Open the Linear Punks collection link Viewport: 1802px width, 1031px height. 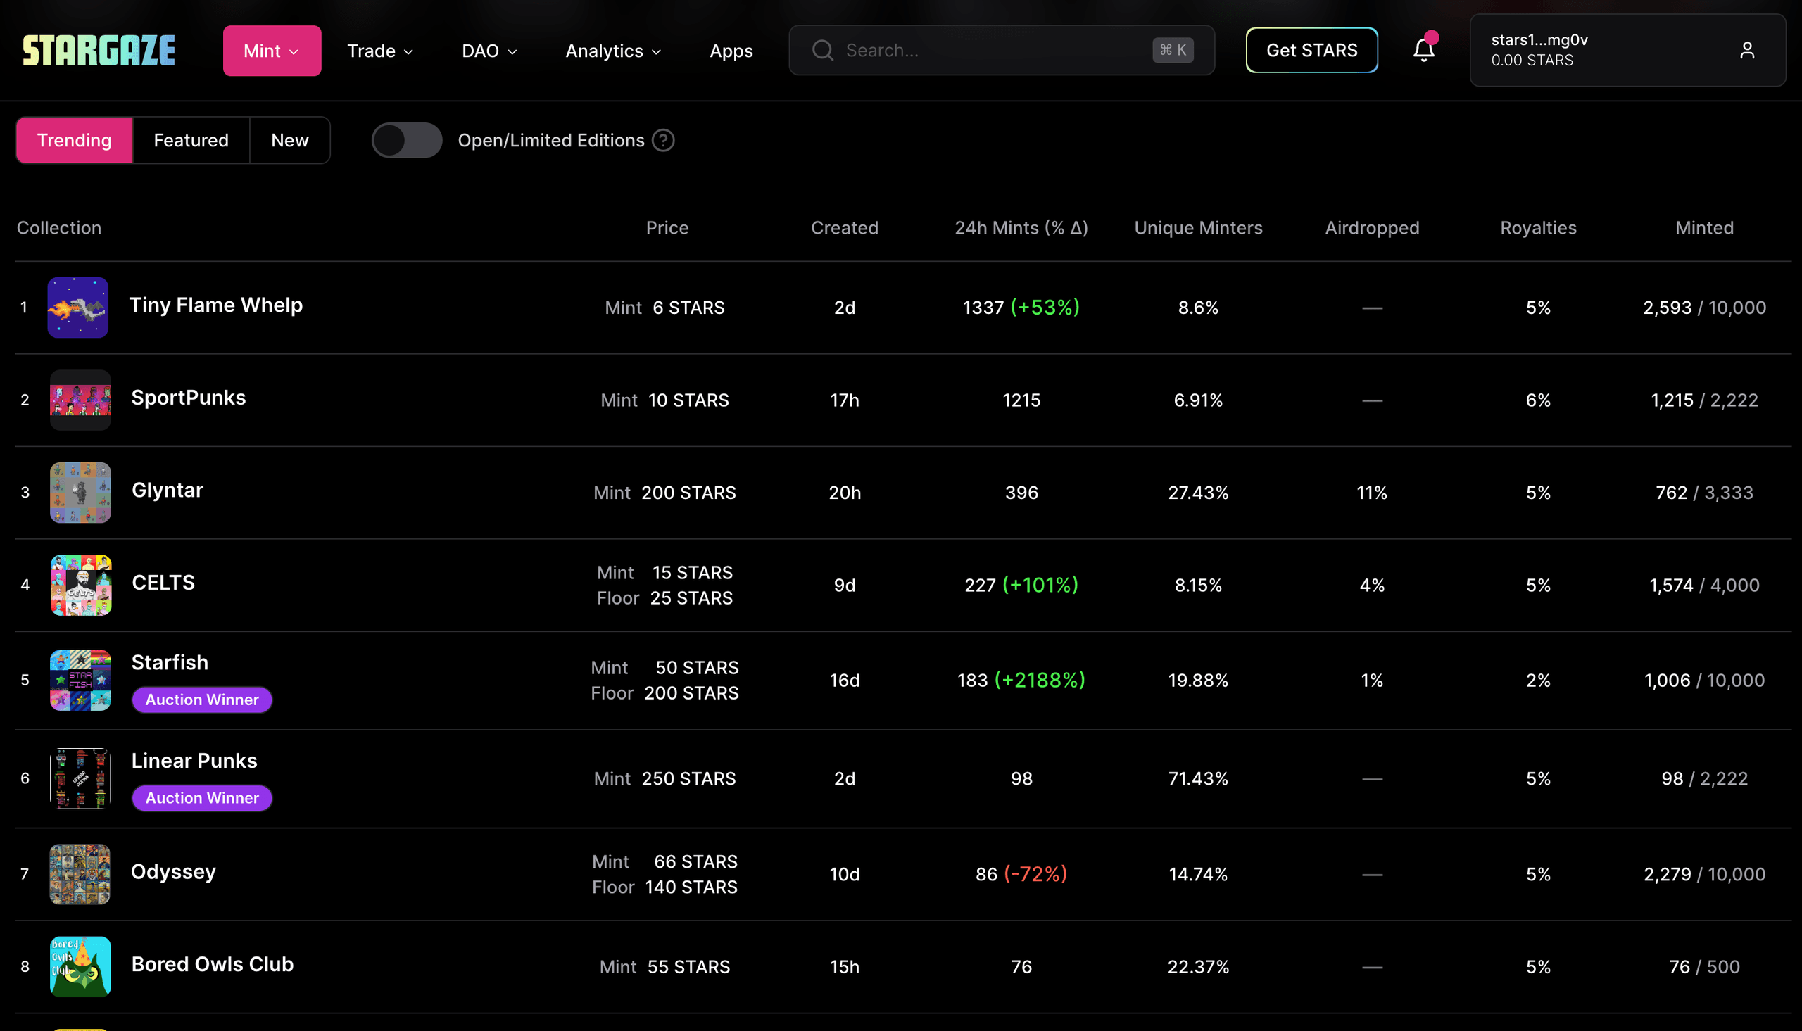(x=194, y=761)
